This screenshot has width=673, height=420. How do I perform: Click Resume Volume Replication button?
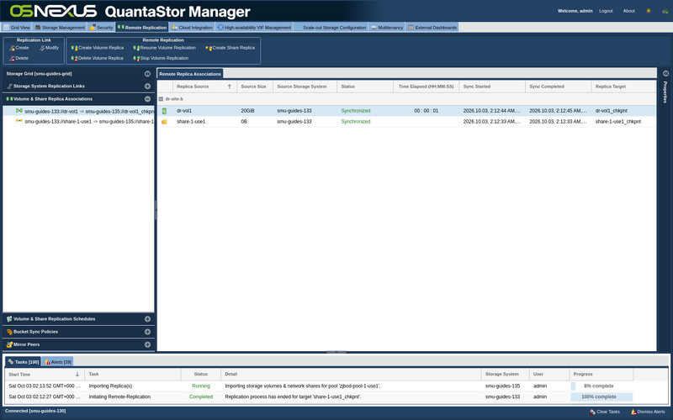164,48
